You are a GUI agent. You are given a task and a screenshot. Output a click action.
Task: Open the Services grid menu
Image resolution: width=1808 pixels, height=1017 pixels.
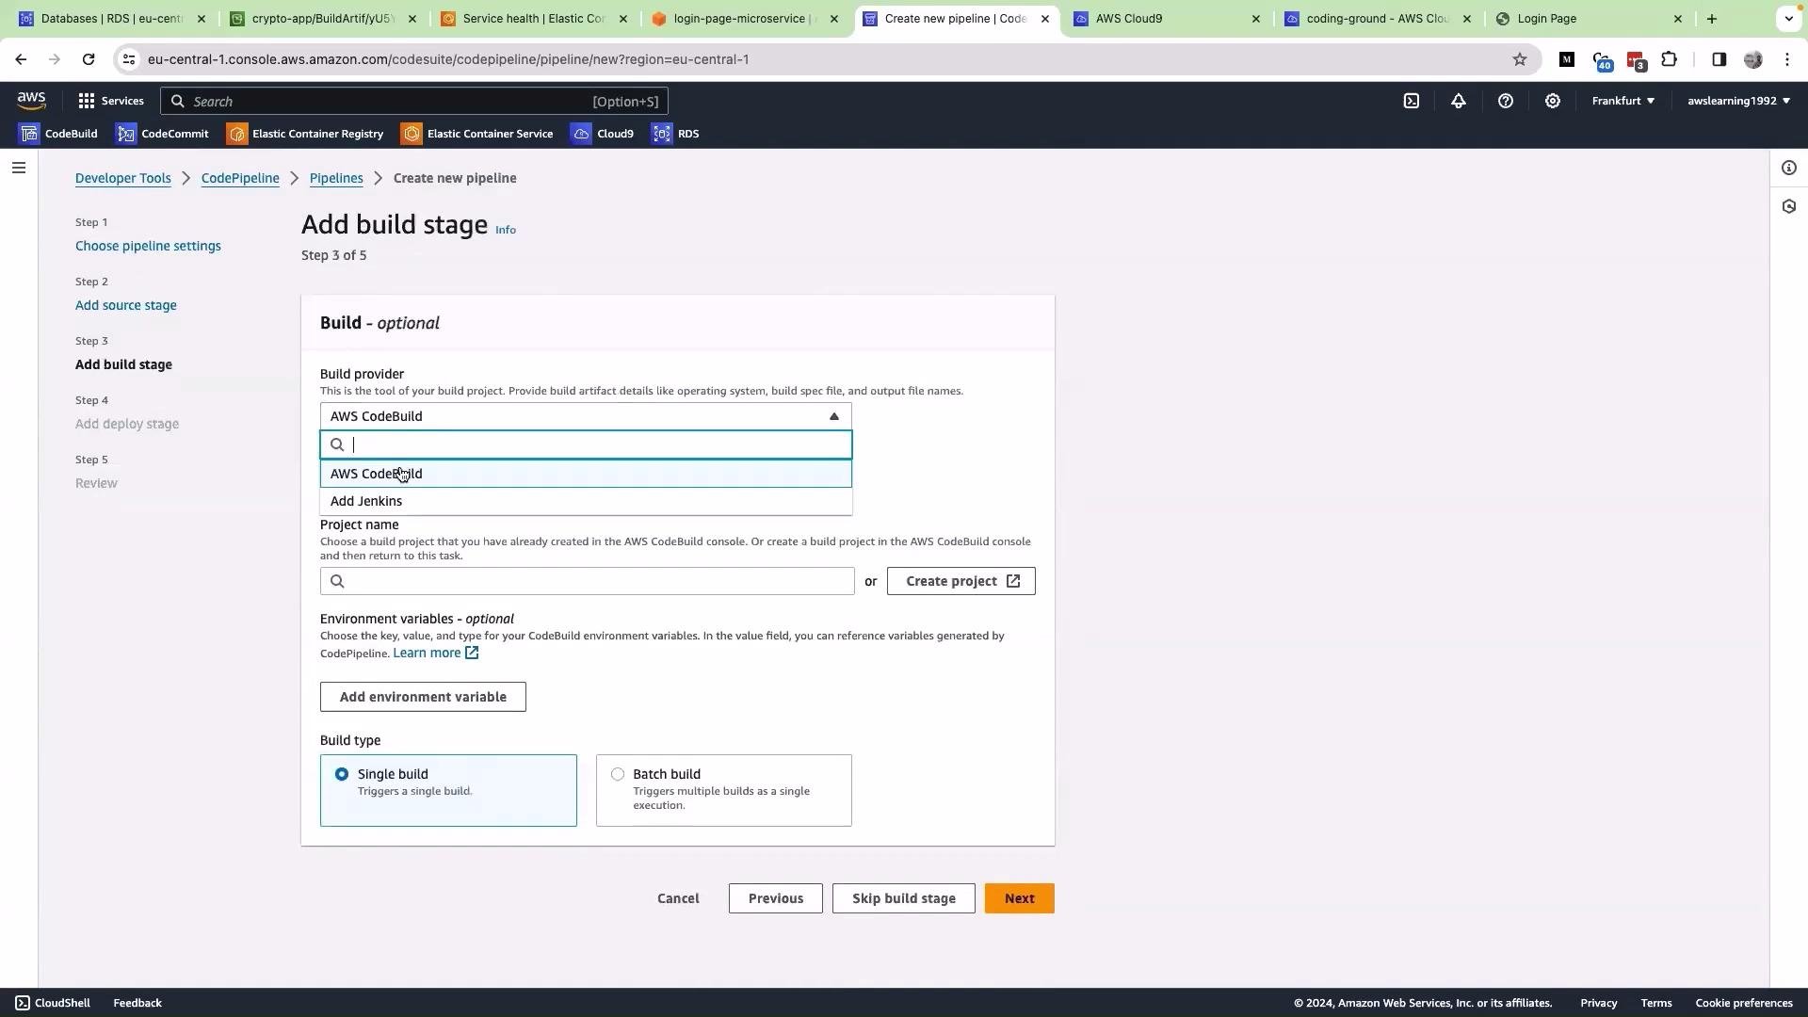[x=111, y=101]
